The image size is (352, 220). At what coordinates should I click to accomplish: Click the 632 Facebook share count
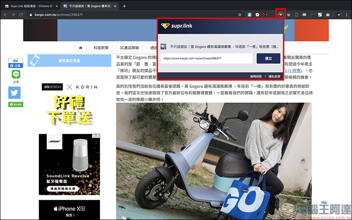(x=15, y=61)
